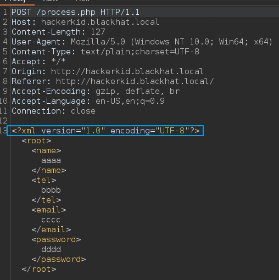Click the closing </tel> tag

(x=46, y=200)
